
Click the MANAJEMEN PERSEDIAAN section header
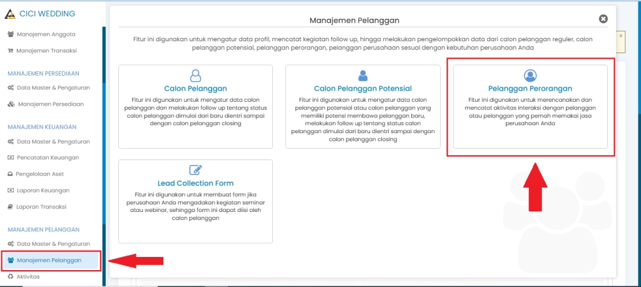coord(43,74)
